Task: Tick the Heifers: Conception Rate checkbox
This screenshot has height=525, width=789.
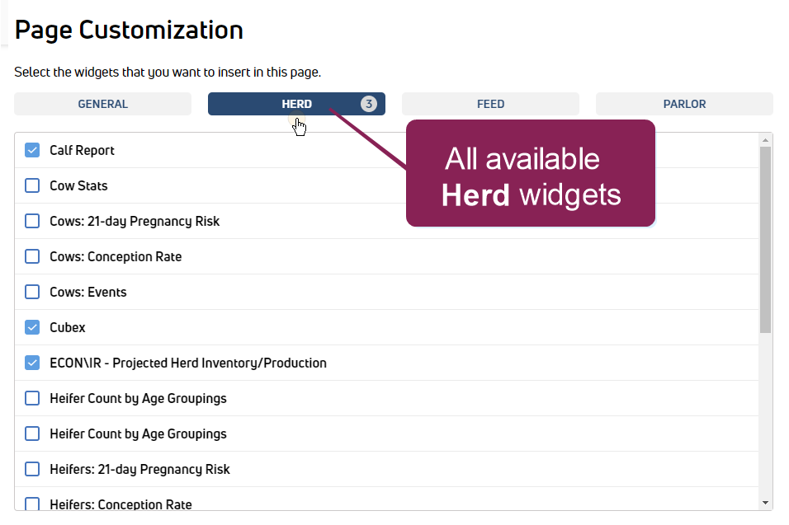Action: 32,504
